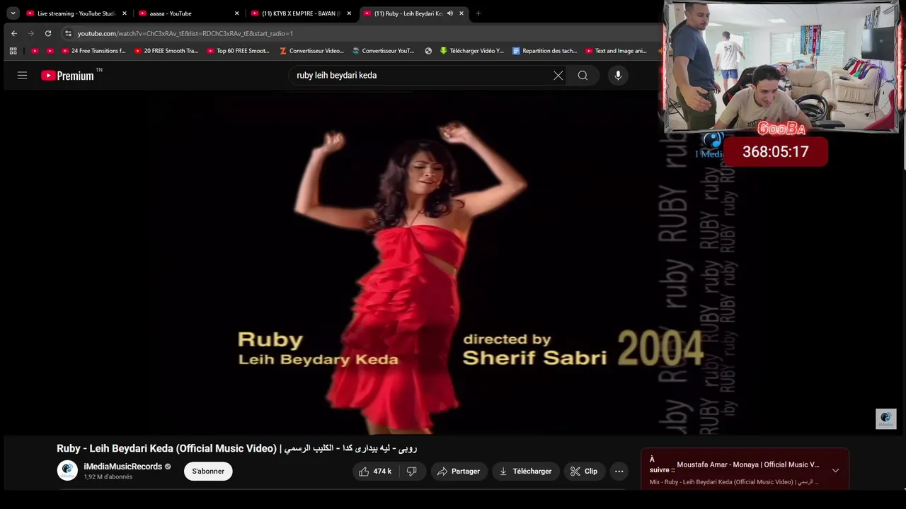Image resolution: width=906 pixels, height=509 pixels.
Task: Open the 20 FREE Smooth Tra... bookmark
Action: (166, 51)
